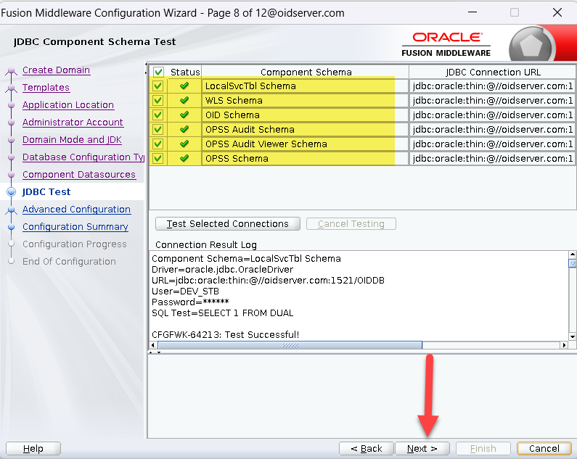This screenshot has width=577, height=459.
Task: Click horizontal scrollbar right arrow in log
Action: [x=564, y=345]
